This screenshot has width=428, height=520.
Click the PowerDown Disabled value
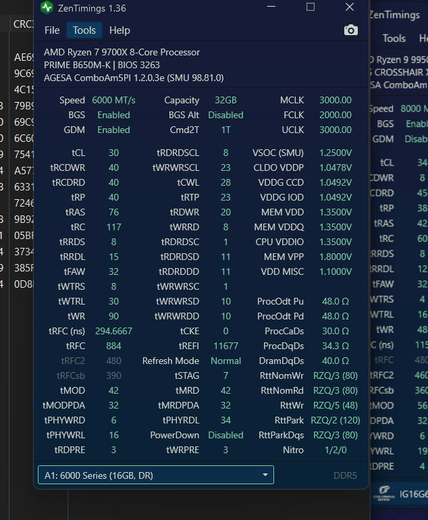pyautogui.click(x=225, y=435)
